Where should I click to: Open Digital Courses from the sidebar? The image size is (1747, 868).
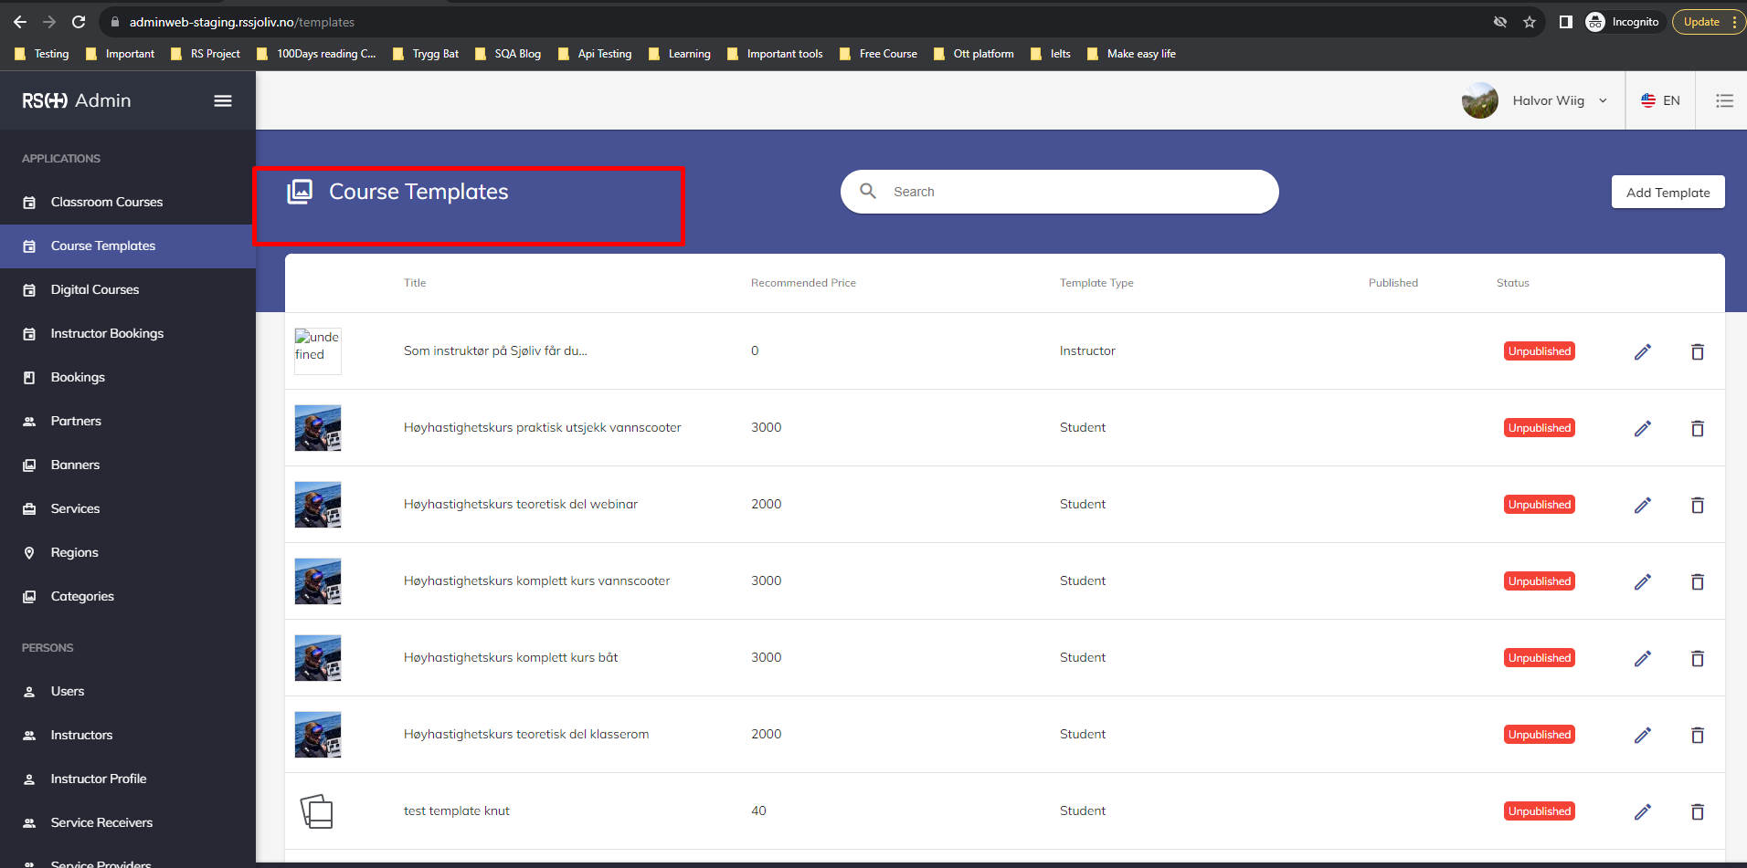[x=95, y=289]
